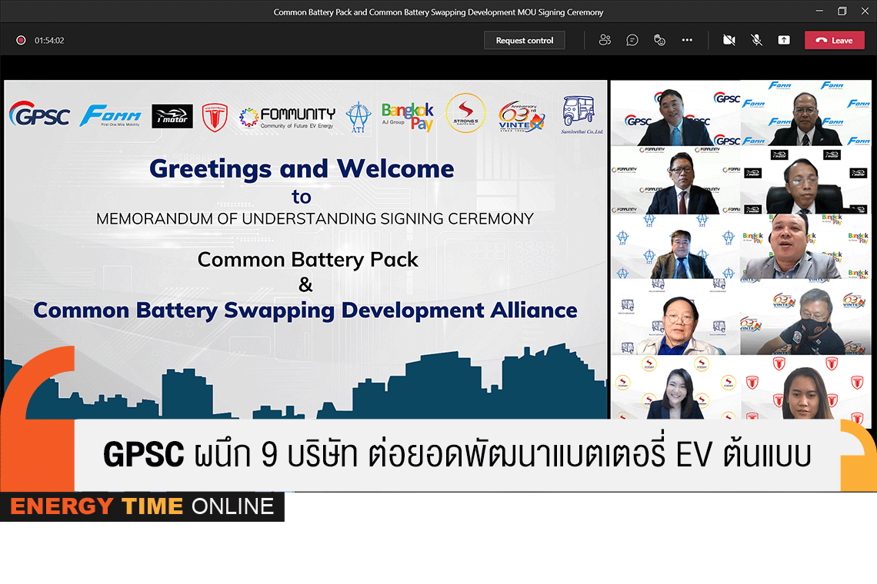
Task: Click the FOMMUNITY participant's video
Action: tap(674, 181)
